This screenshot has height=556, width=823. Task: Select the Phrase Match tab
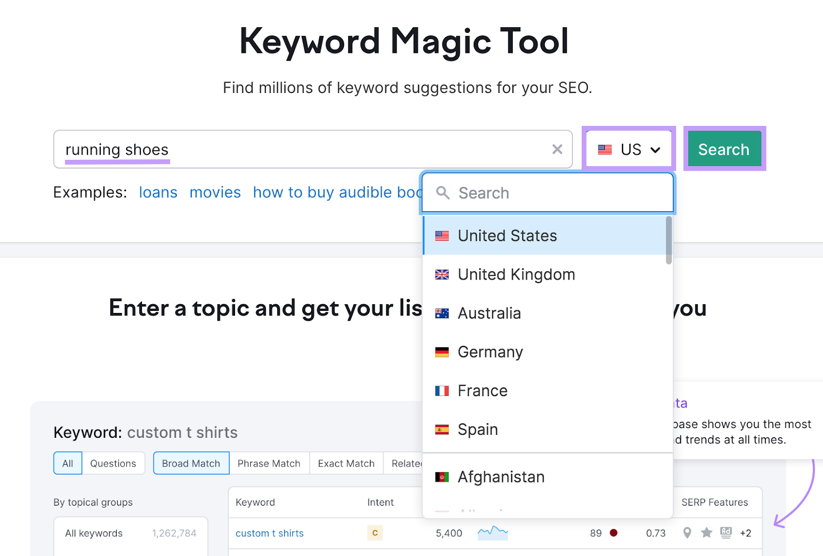click(269, 464)
